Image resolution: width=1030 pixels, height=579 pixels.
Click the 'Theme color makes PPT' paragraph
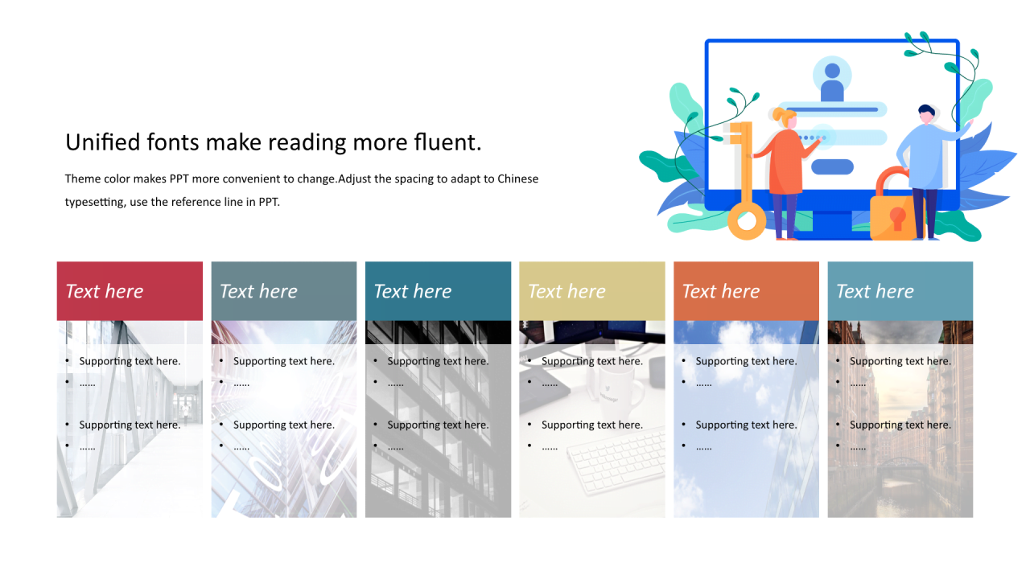tap(302, 190)
